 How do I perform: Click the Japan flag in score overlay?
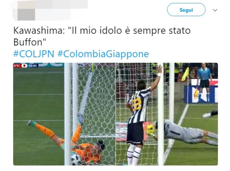[x=24, y=66]
